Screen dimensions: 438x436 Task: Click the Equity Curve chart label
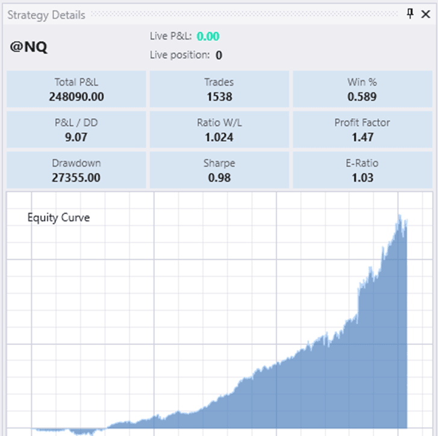click(58, 218)
